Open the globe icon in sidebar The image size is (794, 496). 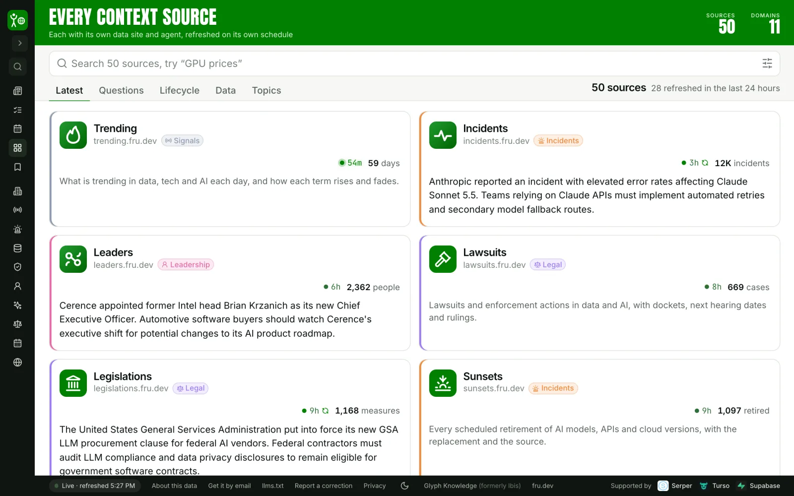[x=17, y=362]
